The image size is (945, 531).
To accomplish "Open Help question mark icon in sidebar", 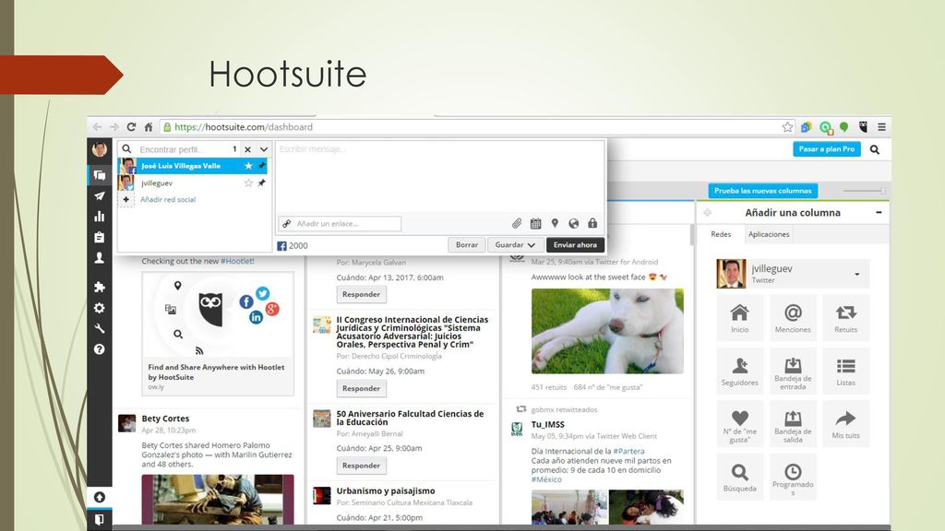I will coord(100,349).
